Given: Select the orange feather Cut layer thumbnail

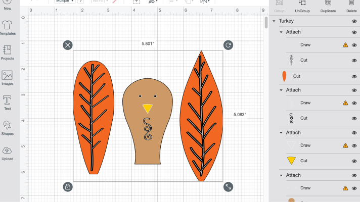Looking at the screenshot, I should (284, 76).
